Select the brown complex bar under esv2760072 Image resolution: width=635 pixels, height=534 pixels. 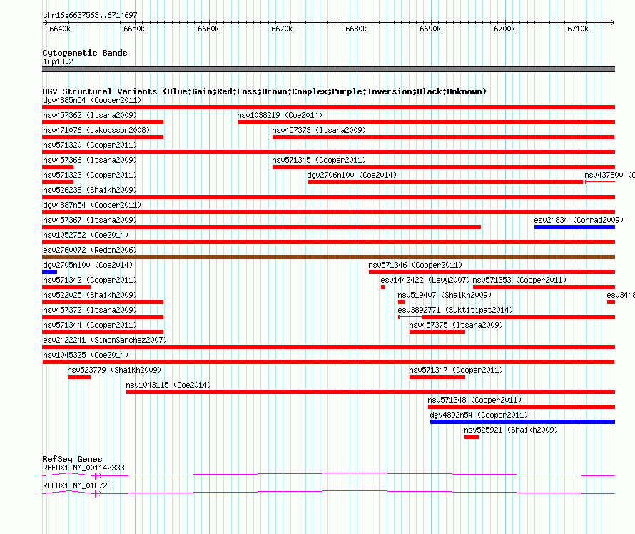[x=328, y=257]
